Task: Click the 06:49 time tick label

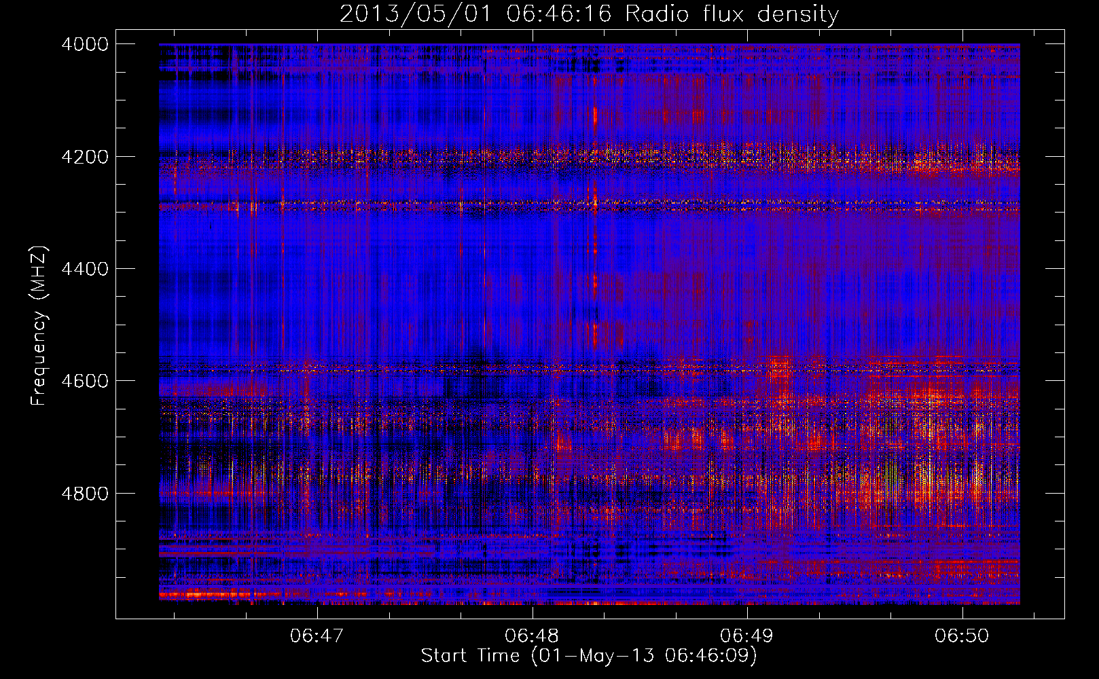Action: pyautogui.click(x=747, y=636)
